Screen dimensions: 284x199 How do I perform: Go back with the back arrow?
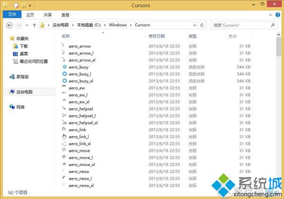(9, 25)
